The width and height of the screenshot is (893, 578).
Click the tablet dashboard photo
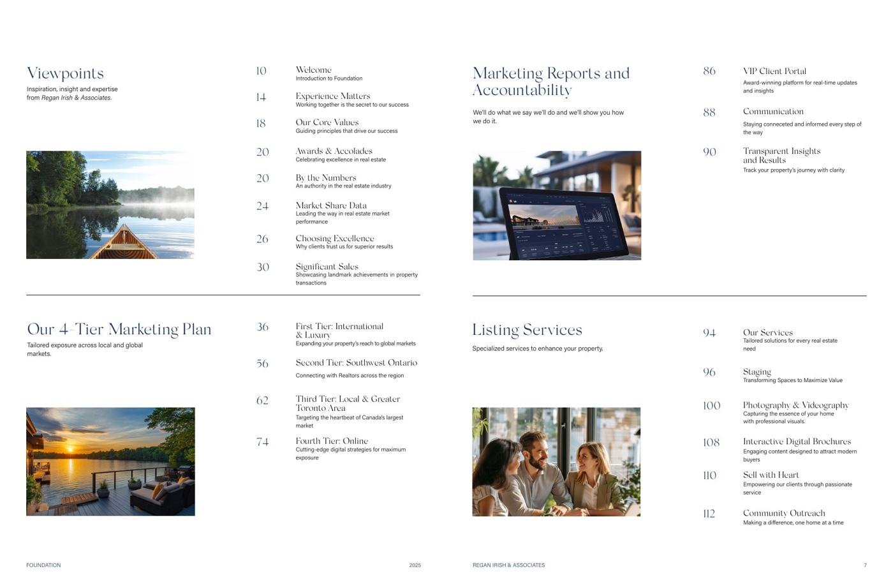pos(557,205)
